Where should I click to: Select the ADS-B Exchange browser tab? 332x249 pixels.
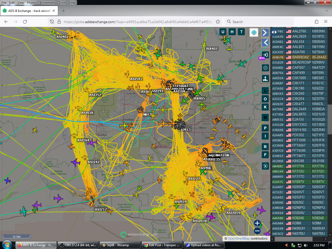[29, 11]
